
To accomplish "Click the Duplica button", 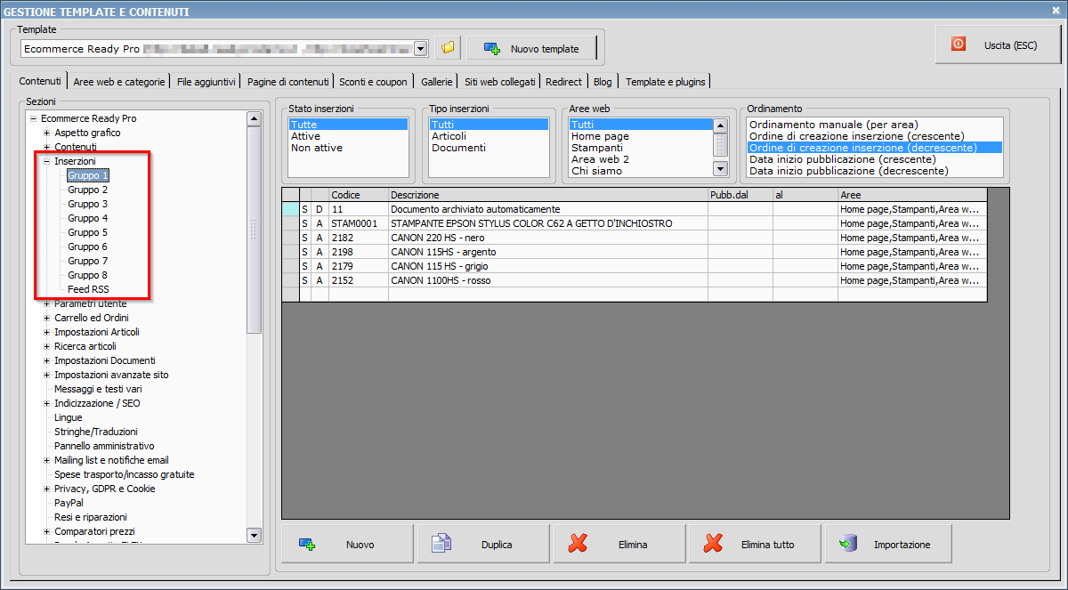I will (x=483, y=545).
